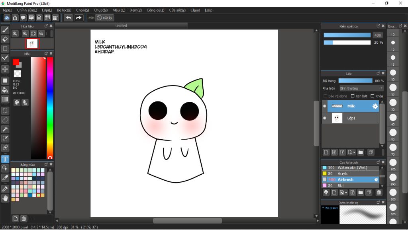Select the Gradient tool
408x230 pixels.
5,99
